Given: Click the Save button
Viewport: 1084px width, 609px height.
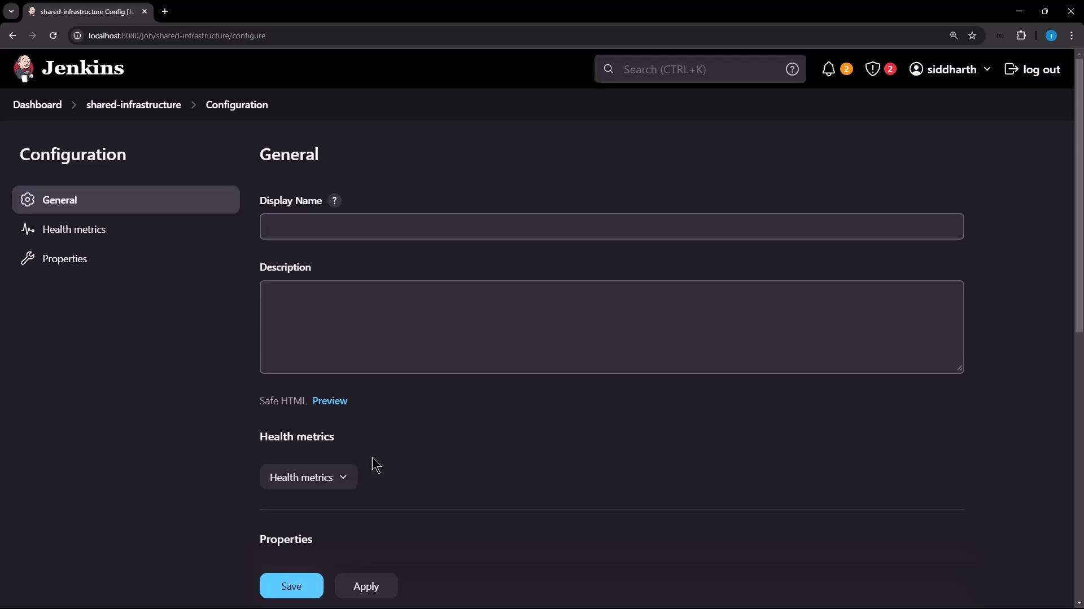Looking at the screenshot, I should pos(291,586).
